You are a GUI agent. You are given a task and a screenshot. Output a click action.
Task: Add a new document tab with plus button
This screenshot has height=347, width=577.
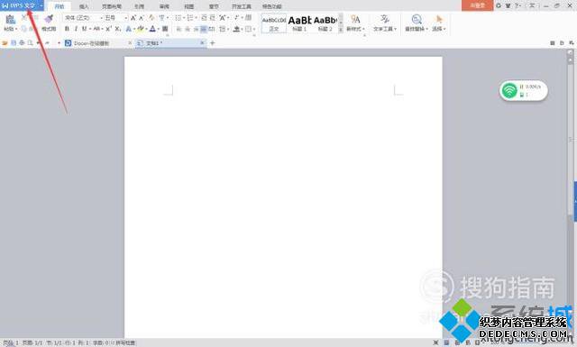213,43
